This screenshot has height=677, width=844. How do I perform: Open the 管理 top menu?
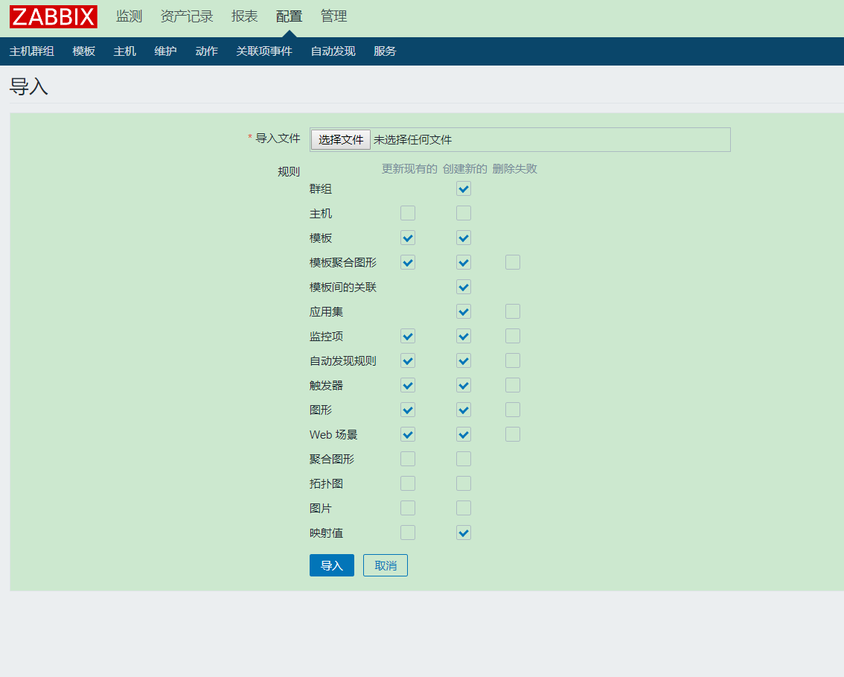pyautogui.click(x=333, y=16)
